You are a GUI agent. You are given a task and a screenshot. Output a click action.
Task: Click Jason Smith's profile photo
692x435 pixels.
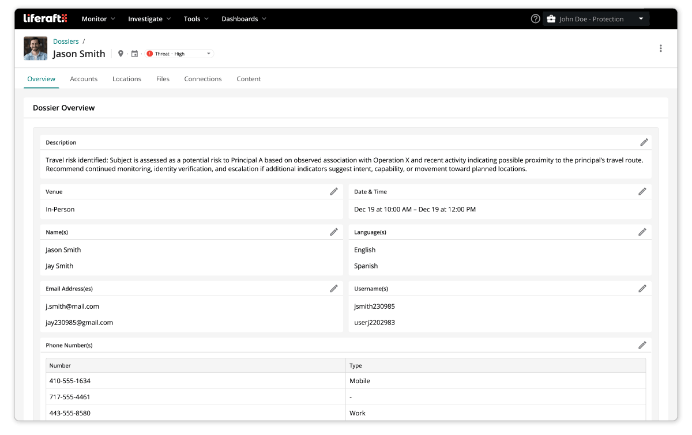(36, 48)
